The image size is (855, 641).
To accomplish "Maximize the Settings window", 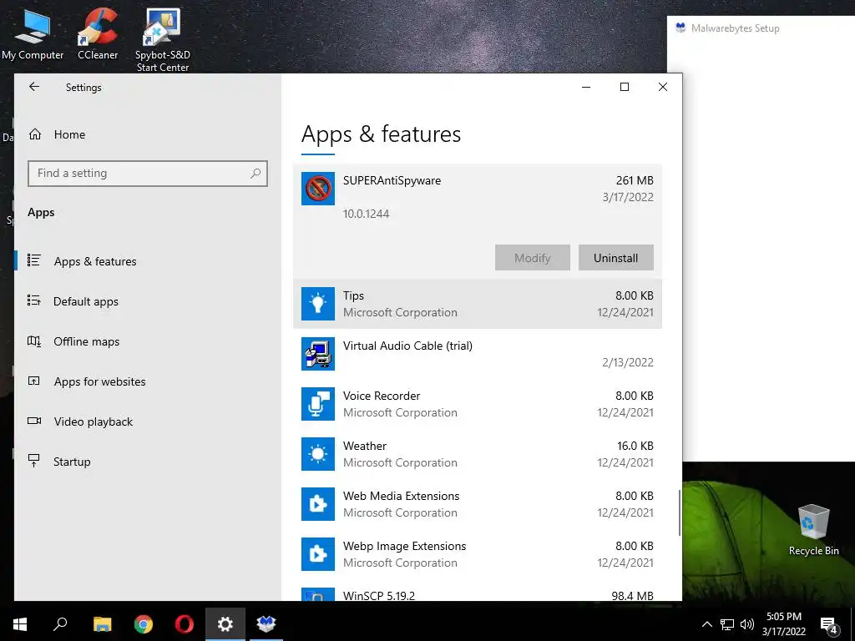I will click(x=625, y=87).
